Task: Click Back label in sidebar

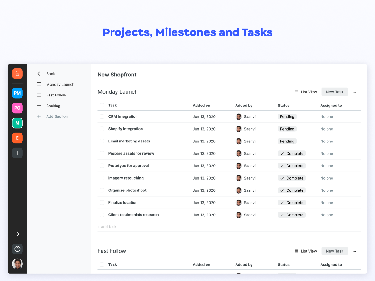Action: pyautogui.click(x=51, y=74)
